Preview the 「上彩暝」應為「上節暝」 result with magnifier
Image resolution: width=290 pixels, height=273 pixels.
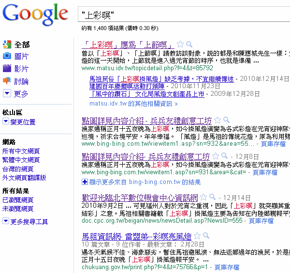click(x=189, y=44)
